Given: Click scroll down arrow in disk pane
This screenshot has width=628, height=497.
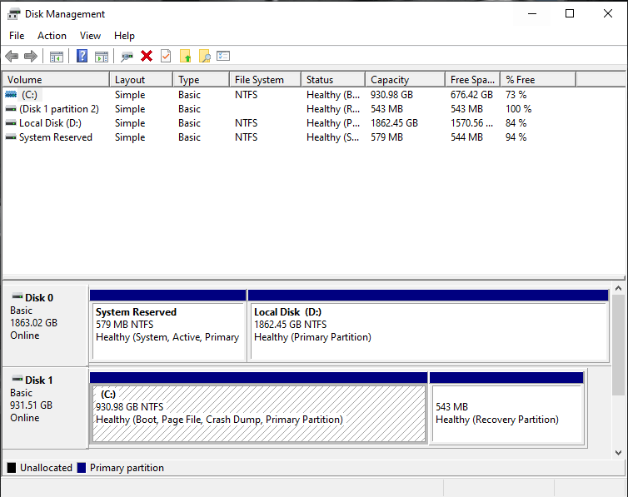Looking at the screenshot, I should point(618,453).
